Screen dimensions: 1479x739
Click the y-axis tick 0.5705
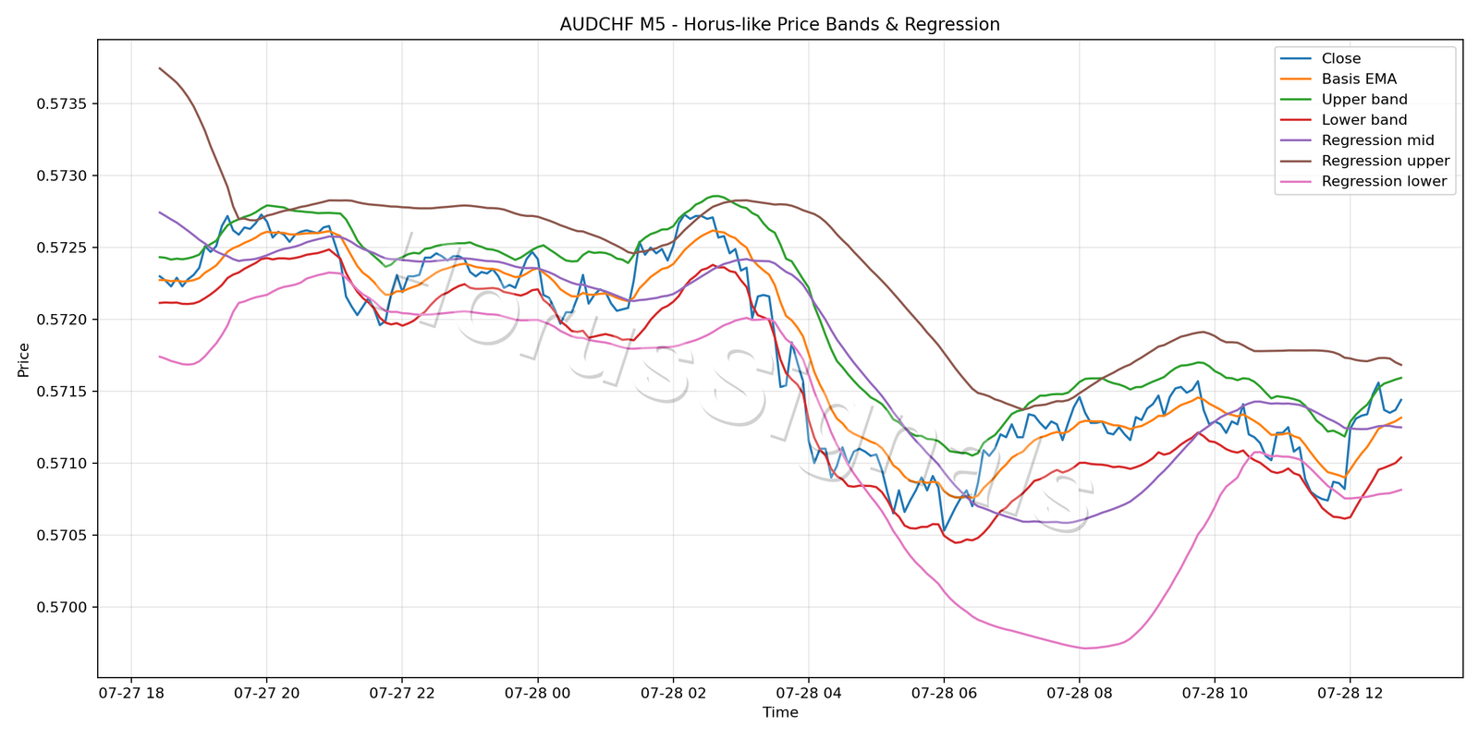click(61, 536)
